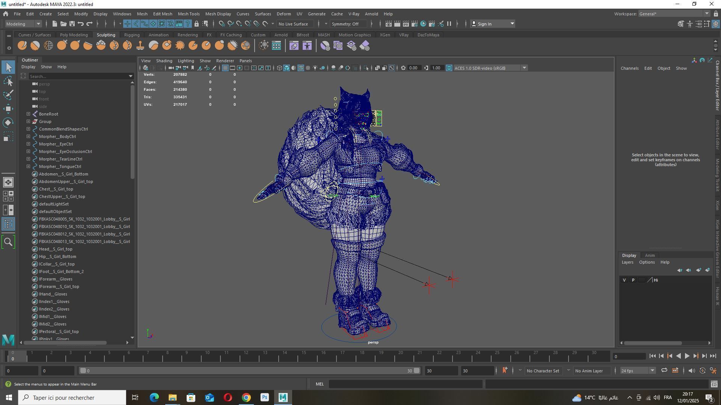Open the viewport Shading menu
Image resolution: width=721 pixels, height=405 pixels.
pyautogui.click(x=164, y=61)
